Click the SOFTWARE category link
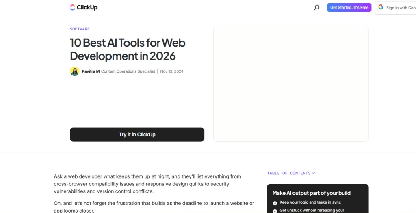Viewport: 416px width, 213px height. pyautogui.click(x=80, y=29)
